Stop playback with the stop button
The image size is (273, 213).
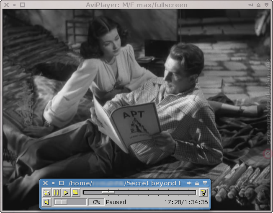pos(75,192)
